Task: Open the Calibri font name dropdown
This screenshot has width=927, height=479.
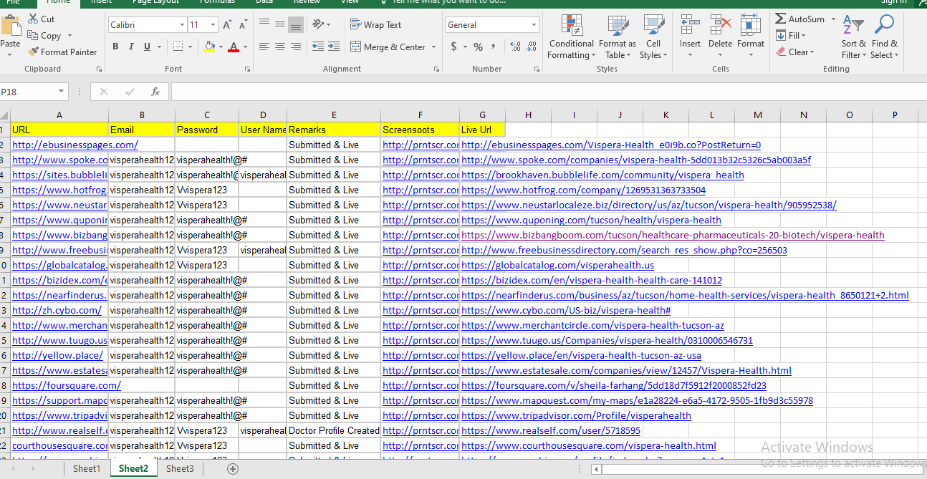Action: click(x=182, y=25)
